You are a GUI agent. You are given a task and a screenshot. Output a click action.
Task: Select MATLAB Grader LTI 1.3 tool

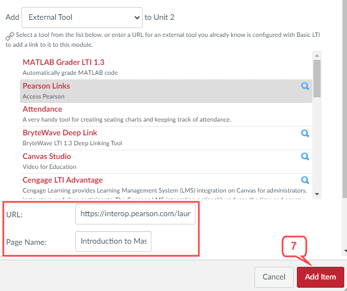point(63,62)
